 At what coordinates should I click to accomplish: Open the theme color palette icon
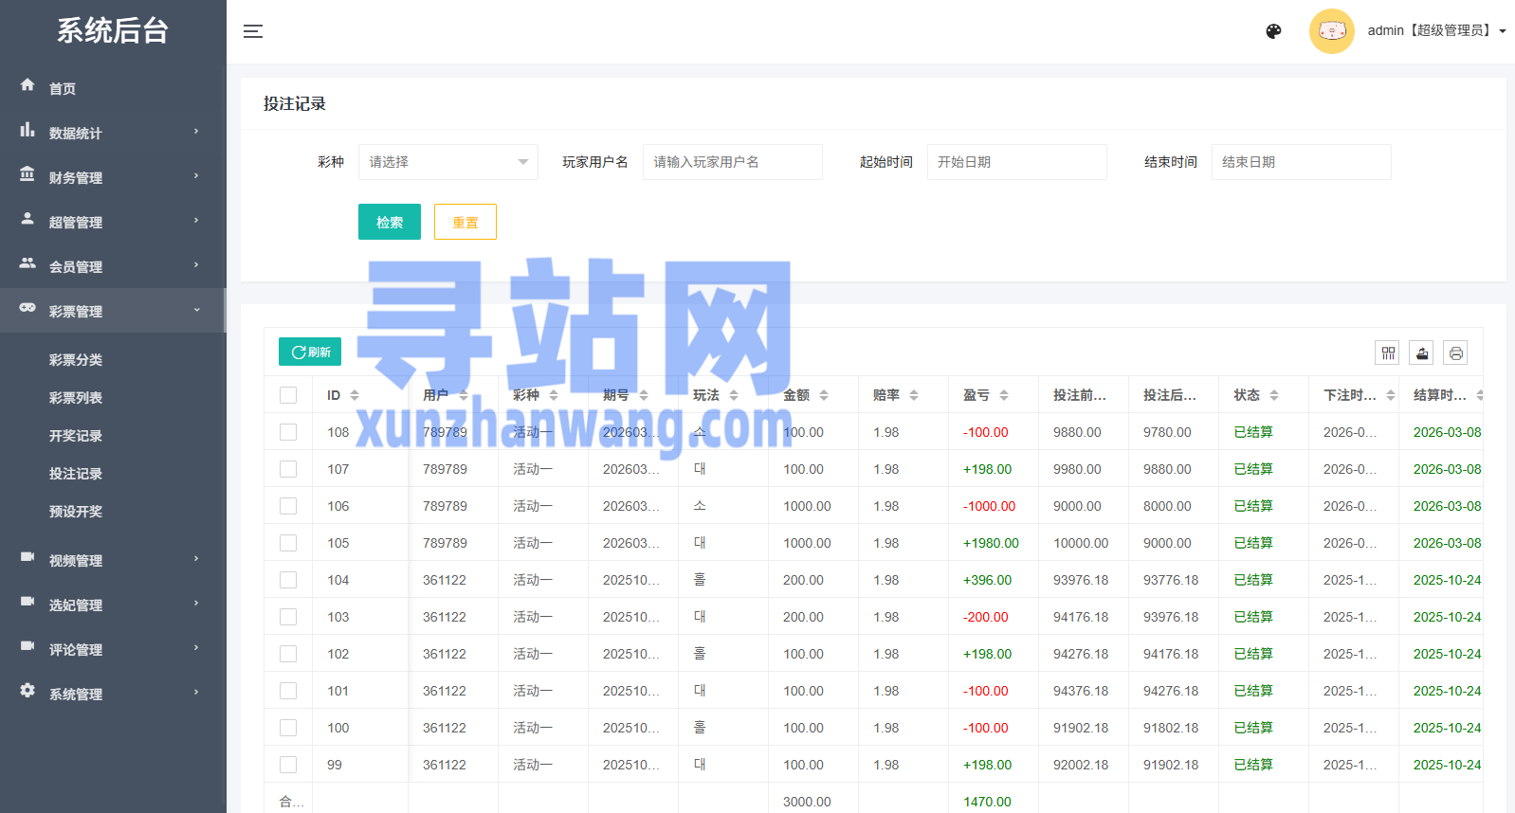(x=1273, y=31)
